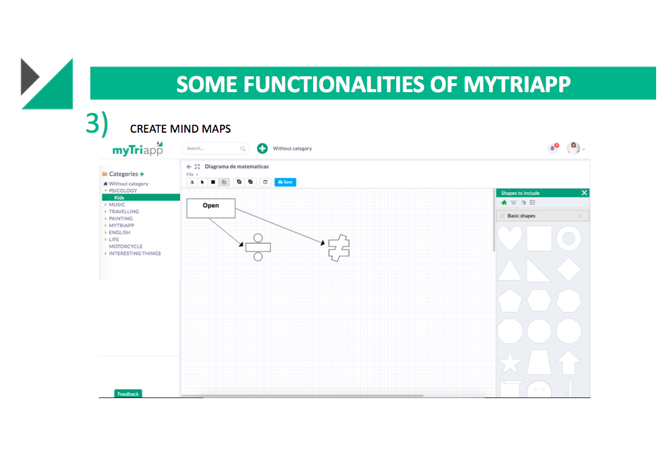Select the text tool (A) in the diagram toolbar
Image resolution: width=664 pixels, height=469 pixels.
tap(192, 182)
